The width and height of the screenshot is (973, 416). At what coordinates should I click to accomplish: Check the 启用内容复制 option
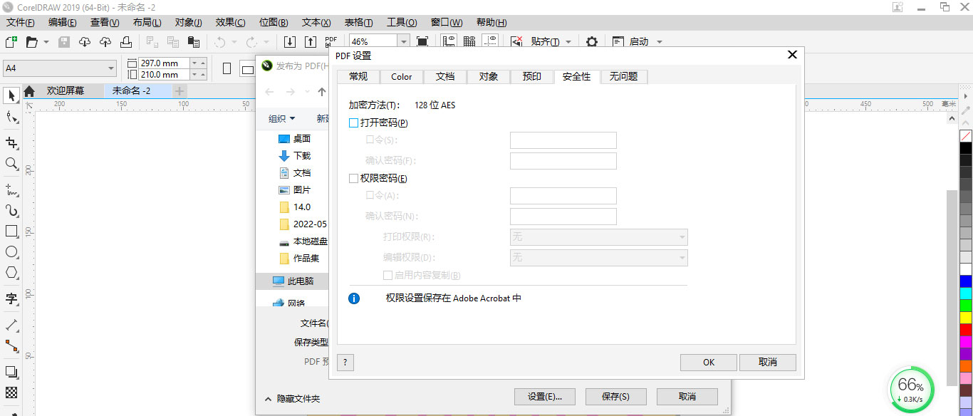[x=388, y=275]
